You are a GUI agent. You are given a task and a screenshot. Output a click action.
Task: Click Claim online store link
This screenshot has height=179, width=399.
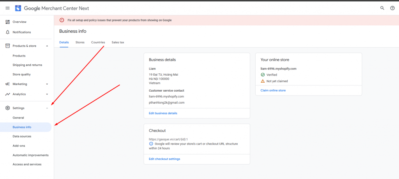tap(273, 90)
